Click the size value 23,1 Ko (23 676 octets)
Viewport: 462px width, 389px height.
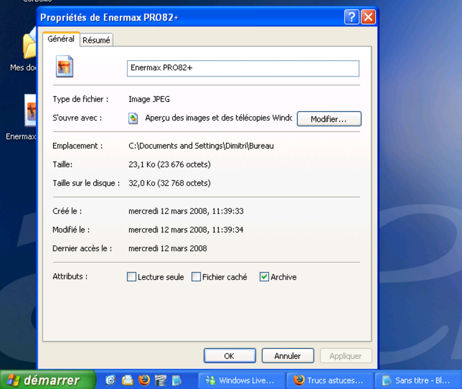170,164
